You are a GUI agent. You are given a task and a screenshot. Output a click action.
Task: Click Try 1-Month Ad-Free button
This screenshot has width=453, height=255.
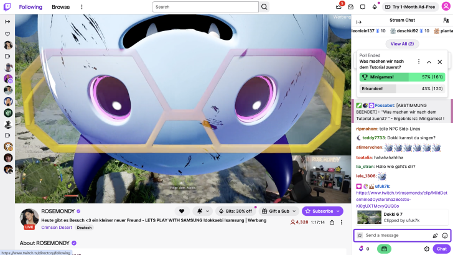(410, 7)
